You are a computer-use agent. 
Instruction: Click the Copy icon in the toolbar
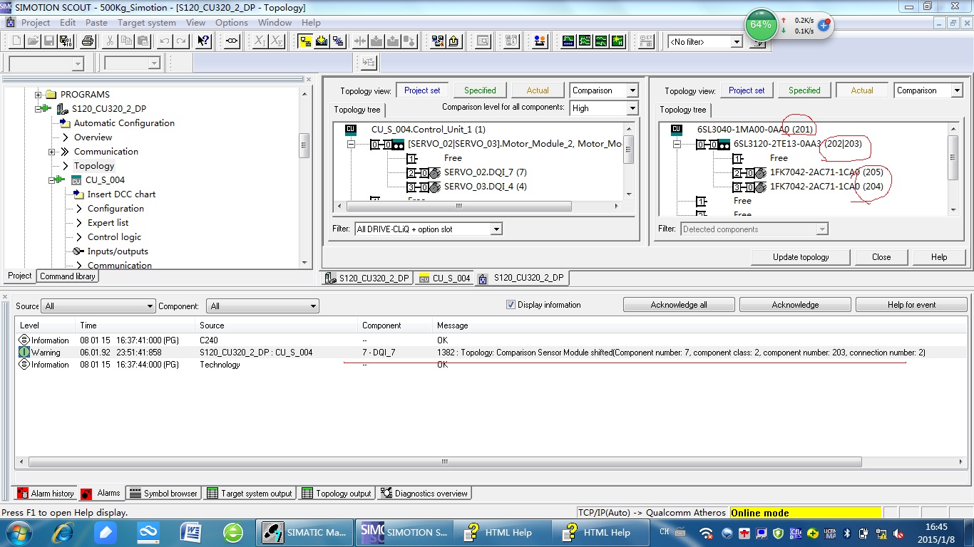(x=128, y=41)
